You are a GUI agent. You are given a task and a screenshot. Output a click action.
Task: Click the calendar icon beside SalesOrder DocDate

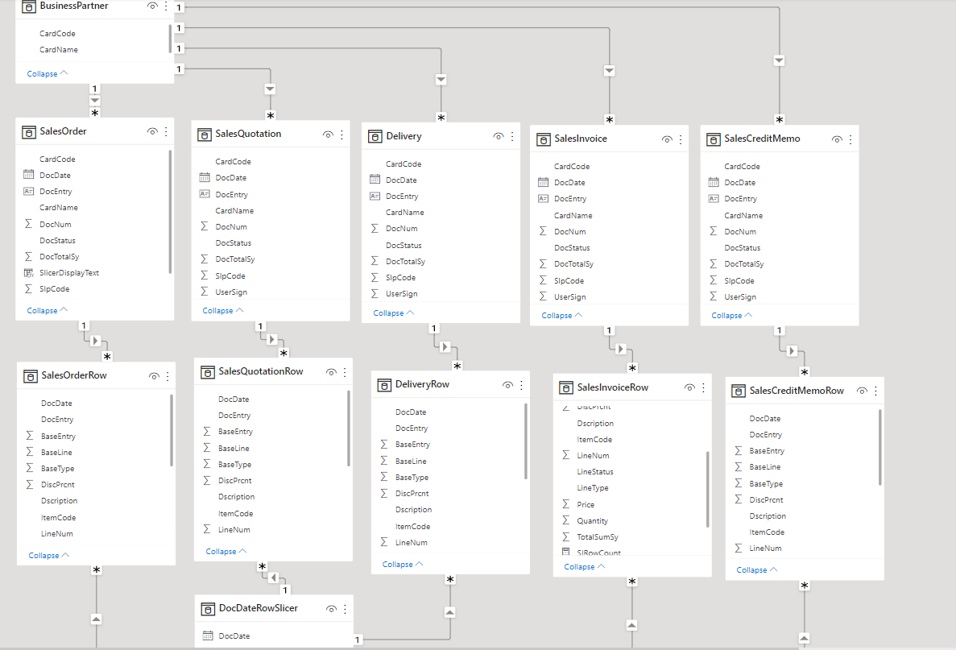pos(29,175)
